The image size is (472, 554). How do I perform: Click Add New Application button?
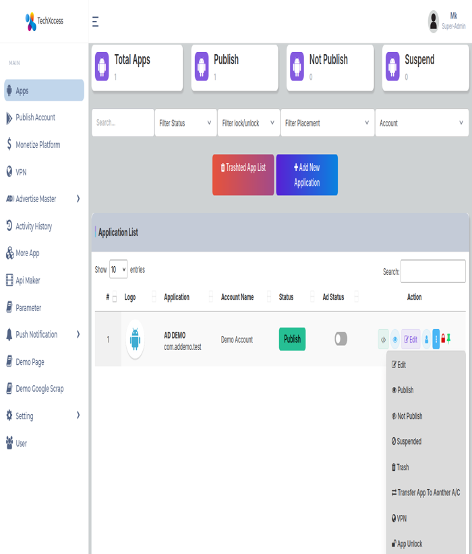[307, 174]
